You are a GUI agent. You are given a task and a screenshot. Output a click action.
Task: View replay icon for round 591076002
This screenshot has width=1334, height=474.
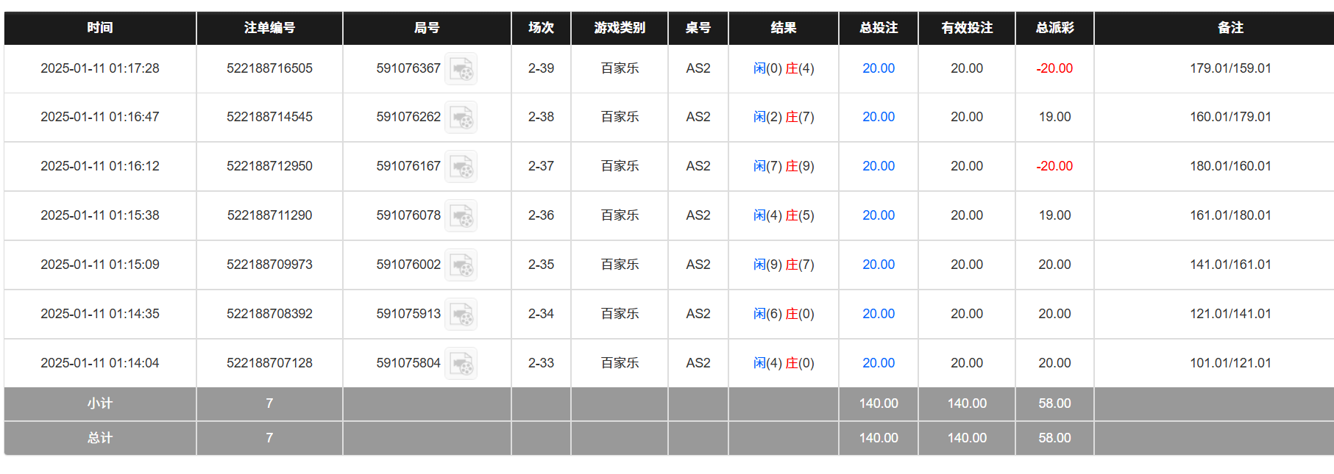click(x=461, y=265)
